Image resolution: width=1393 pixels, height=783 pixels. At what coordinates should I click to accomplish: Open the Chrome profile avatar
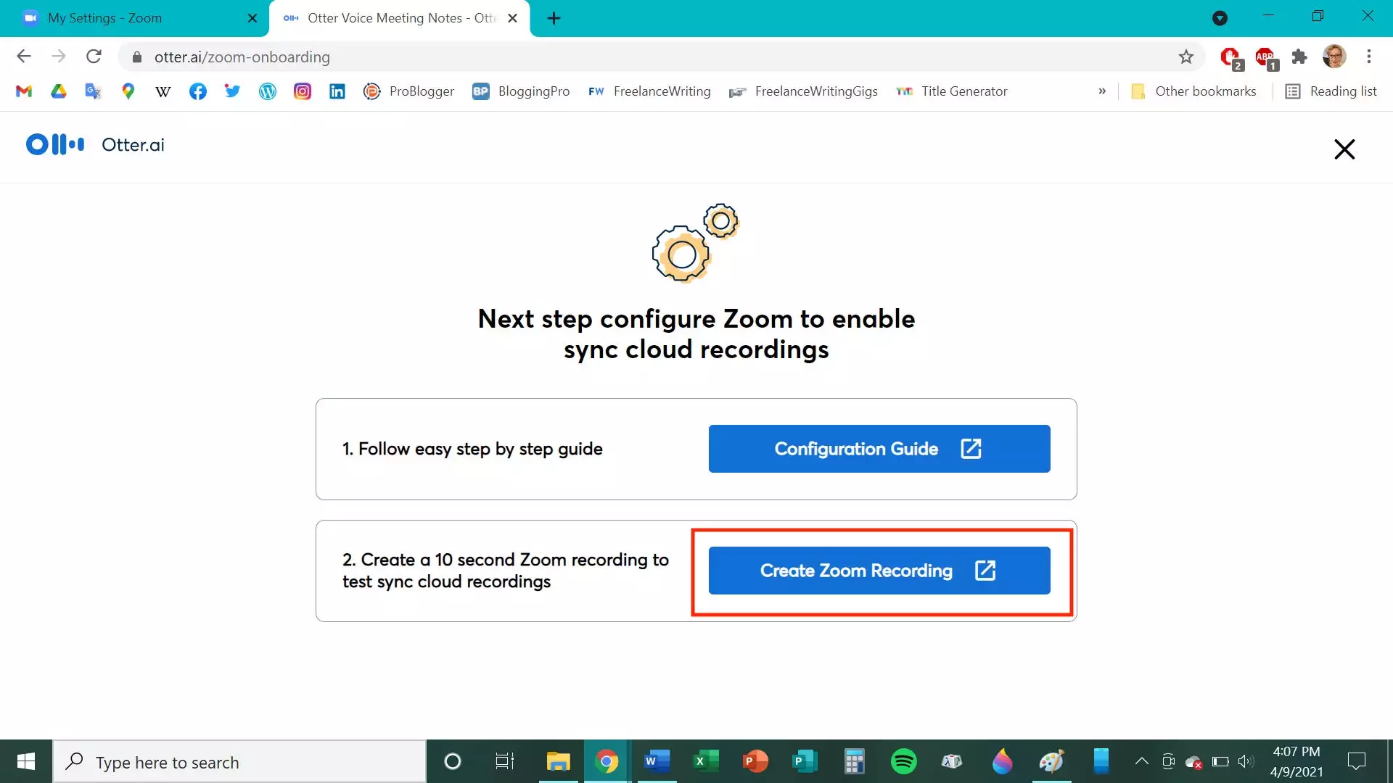(x=1334, y=57)
